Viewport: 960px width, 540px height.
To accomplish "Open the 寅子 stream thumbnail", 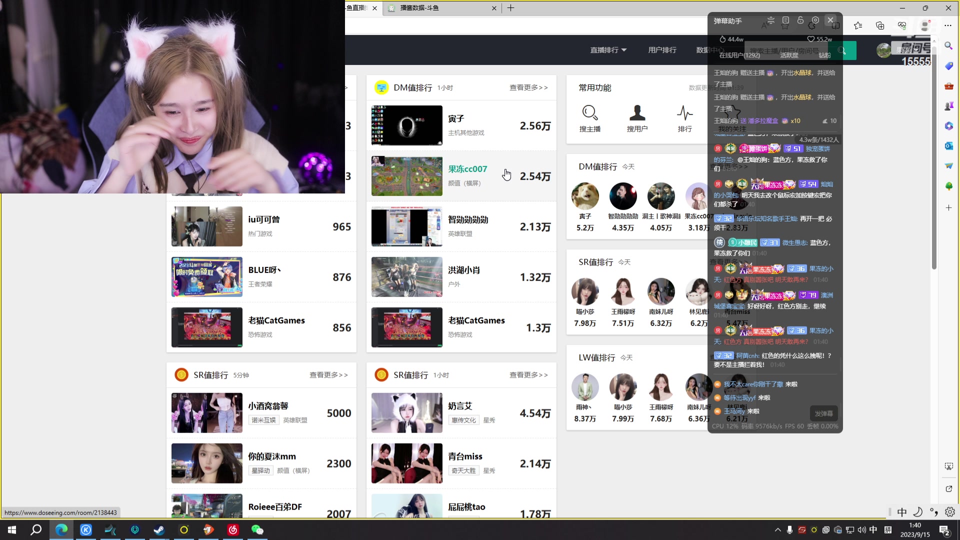I will (x=406, y=125).
